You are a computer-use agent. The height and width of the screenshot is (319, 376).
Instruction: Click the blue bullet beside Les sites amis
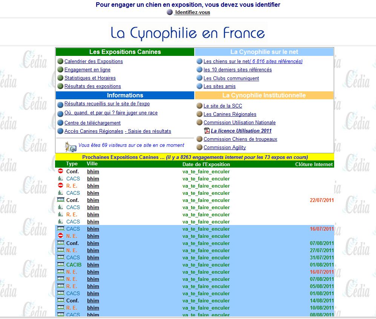(x=199, y=86)
